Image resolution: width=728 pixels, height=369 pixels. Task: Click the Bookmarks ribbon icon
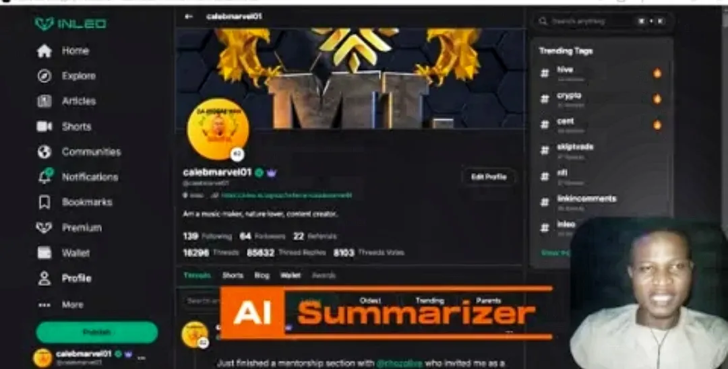pyautogui.click(x=44, y=202)
